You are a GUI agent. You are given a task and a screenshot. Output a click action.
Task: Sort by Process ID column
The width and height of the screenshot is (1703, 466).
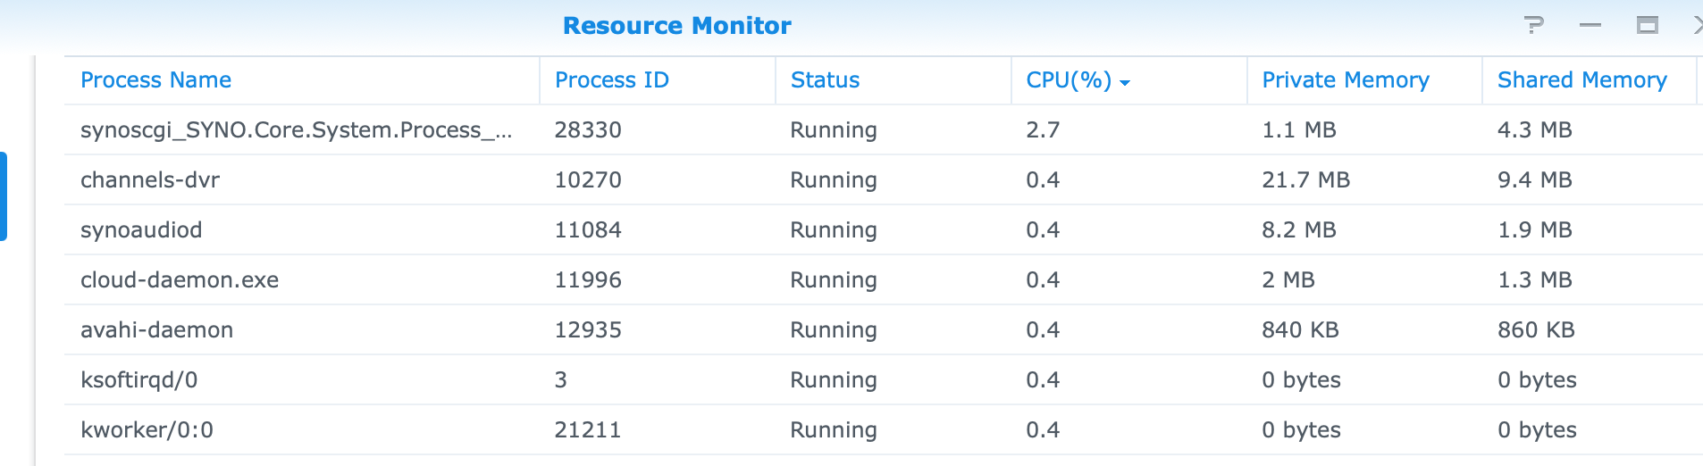pos(611,80)
